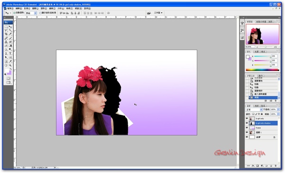Open the Edit (編輯) menu
The width and height of the screenshot is (285, 173).
coord(19,9)
